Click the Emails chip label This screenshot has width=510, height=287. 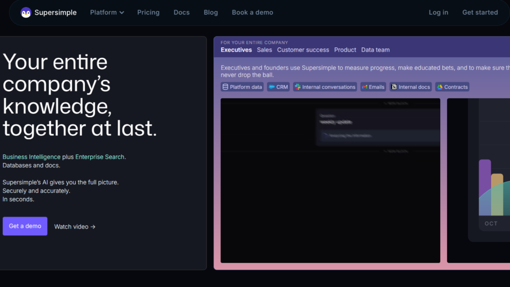(376, 87)
